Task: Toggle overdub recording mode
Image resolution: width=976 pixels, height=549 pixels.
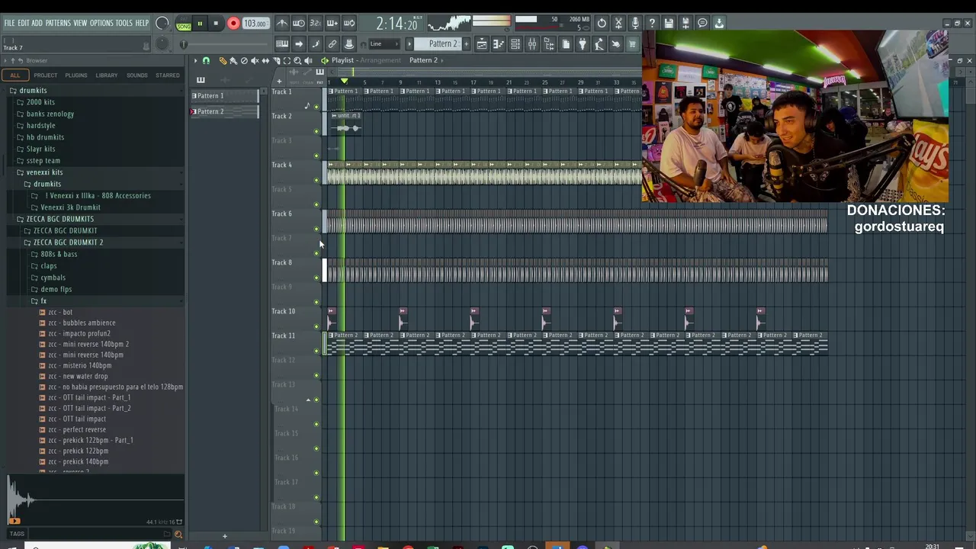Action: tap(332, 24)
